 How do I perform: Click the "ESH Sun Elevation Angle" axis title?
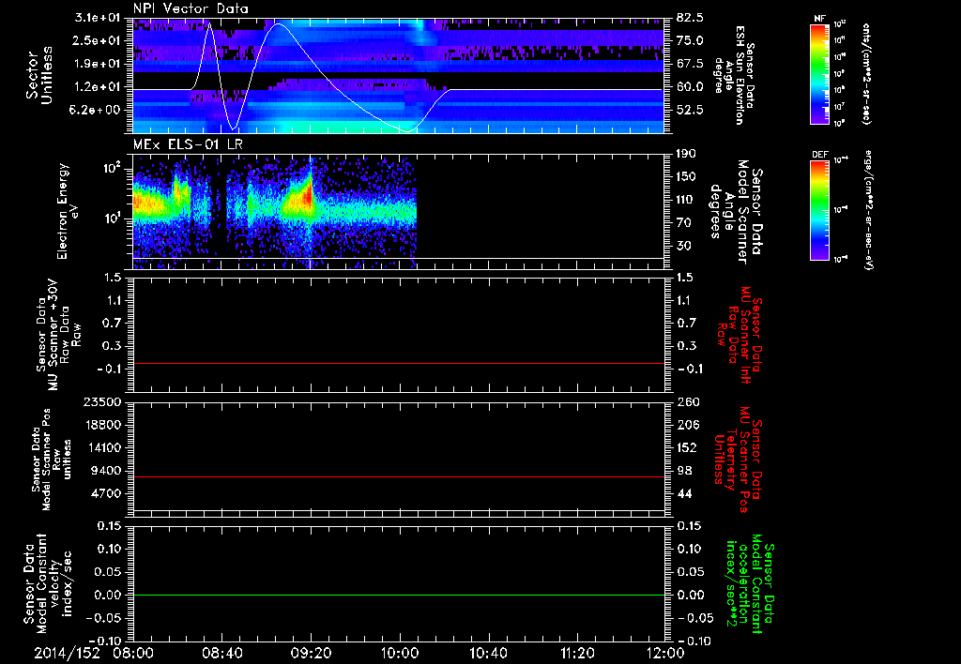[x=734, y=75]
